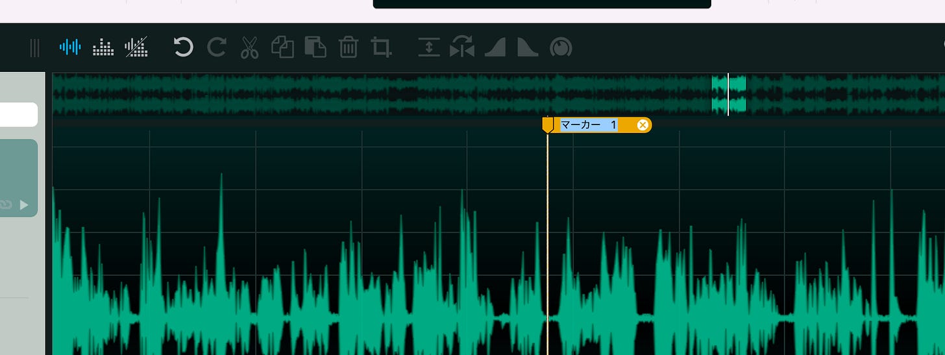Apply the Fade In ramp icon

point(495,47)
